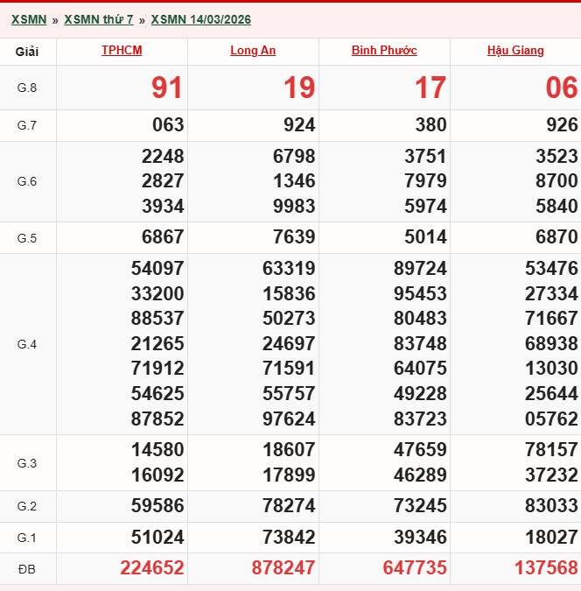Select the G.8 prize row label
The height and width of the screenshot is (591, 581).
tap(27, 88)
